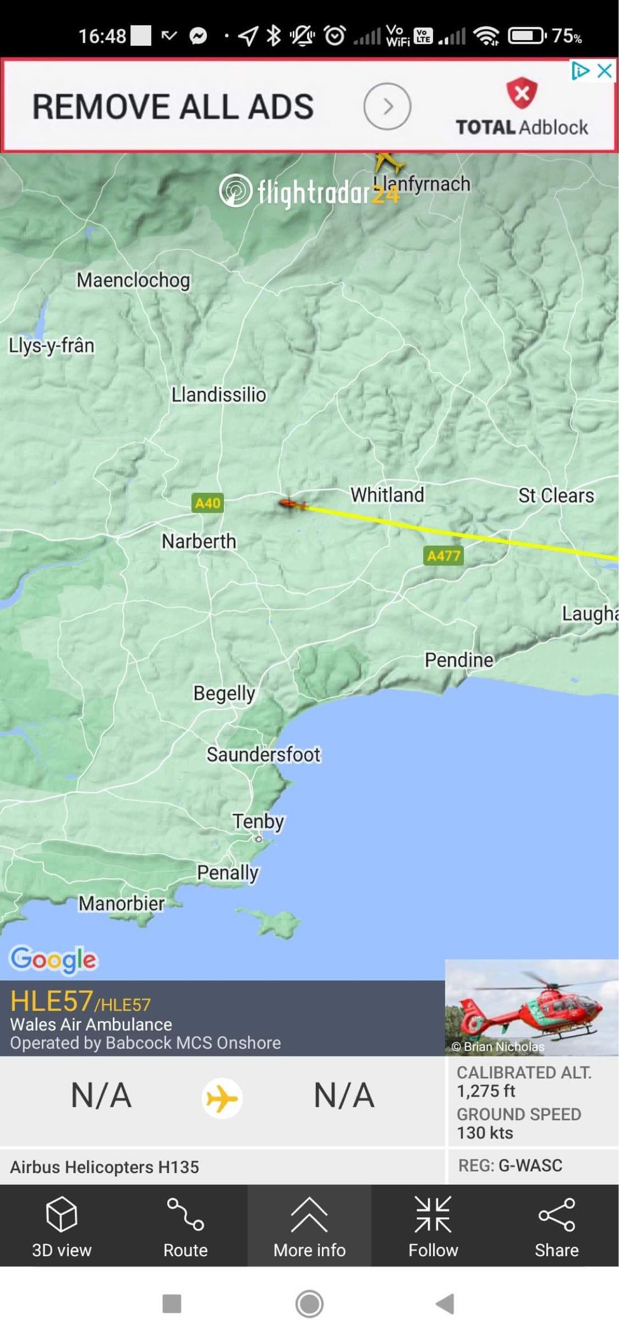Select the yellow plane near Llanfyrnach
The width and height of the screenshot is (619, 1341).
(x=388, y=162)
